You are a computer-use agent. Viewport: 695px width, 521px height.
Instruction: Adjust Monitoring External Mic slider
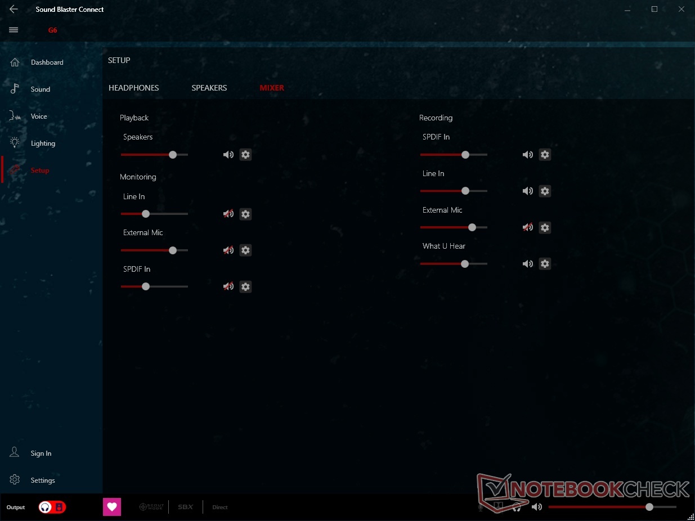pyautogui.click(x=154, y=250)
